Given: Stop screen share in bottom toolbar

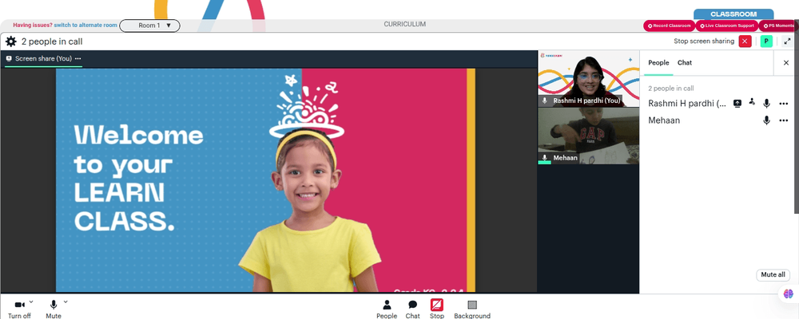Looking at the screenshot, I should 437,309.
